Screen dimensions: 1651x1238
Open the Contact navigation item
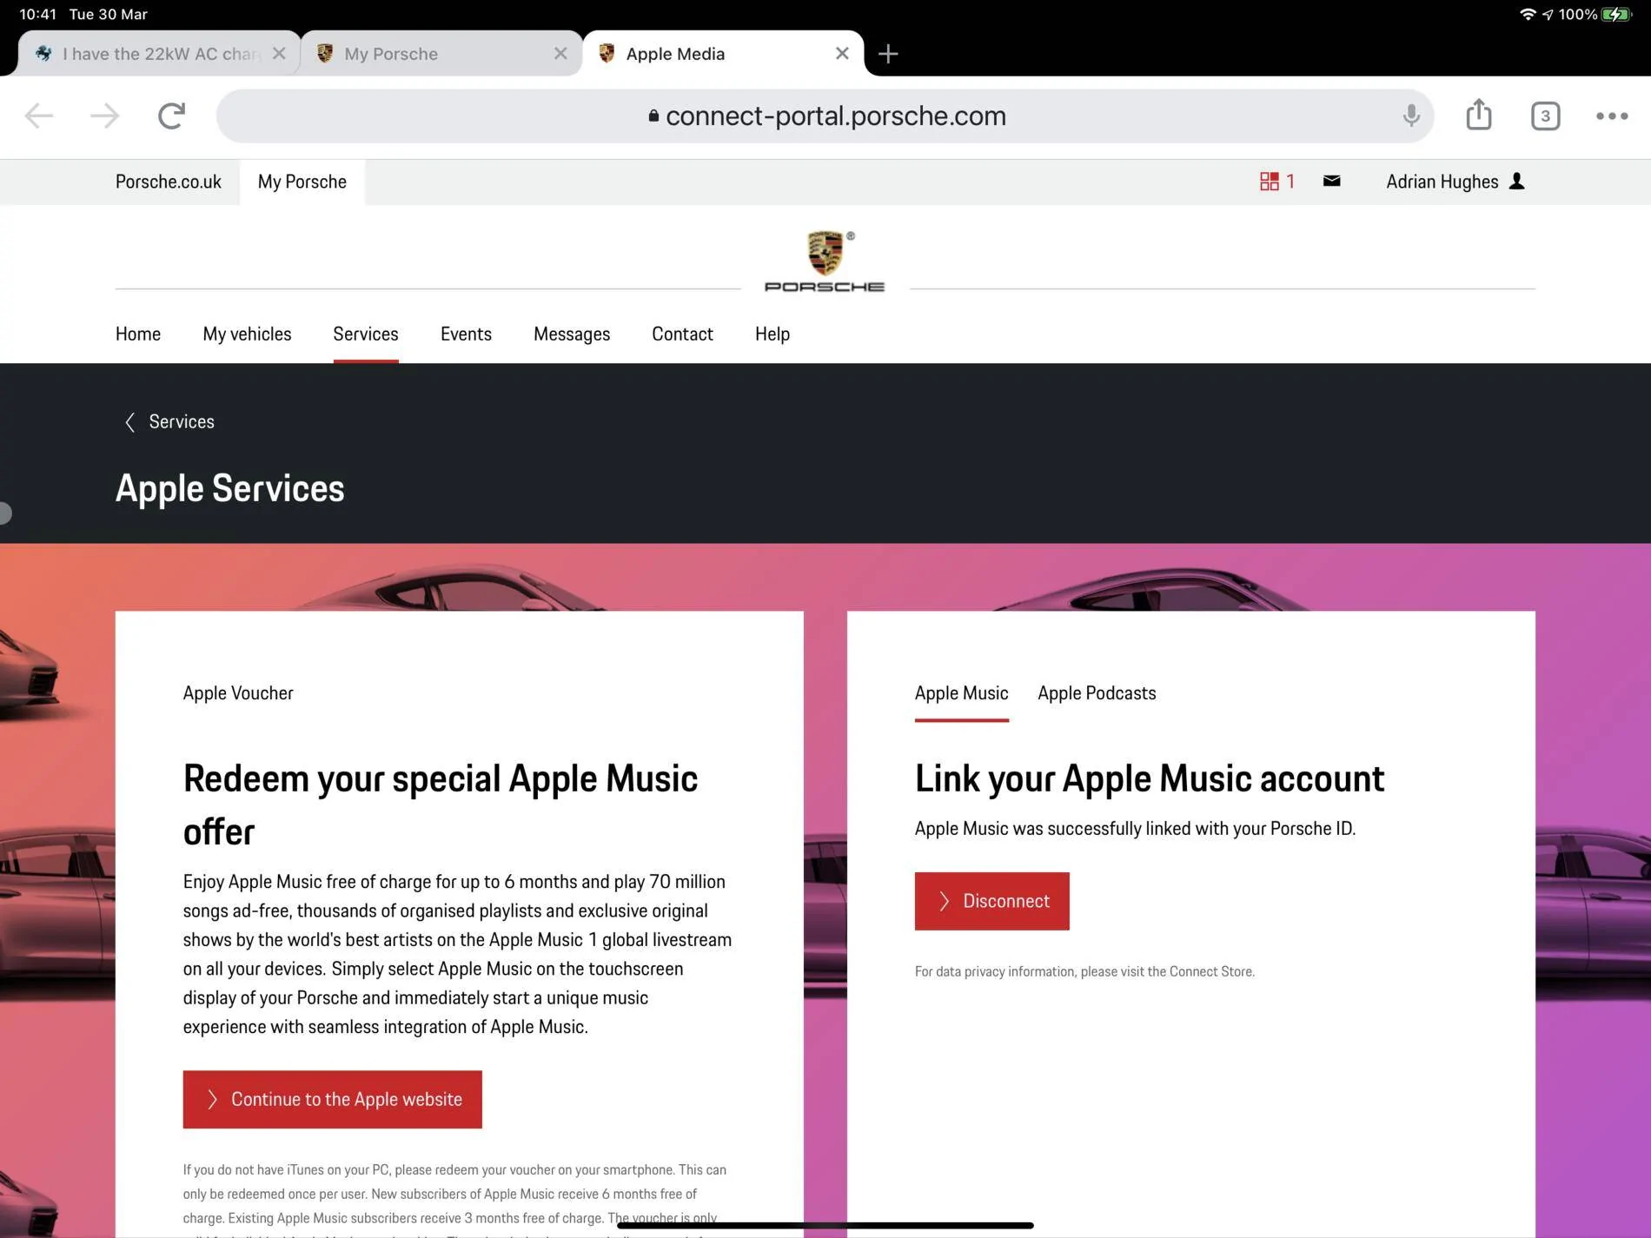[682, 334]
